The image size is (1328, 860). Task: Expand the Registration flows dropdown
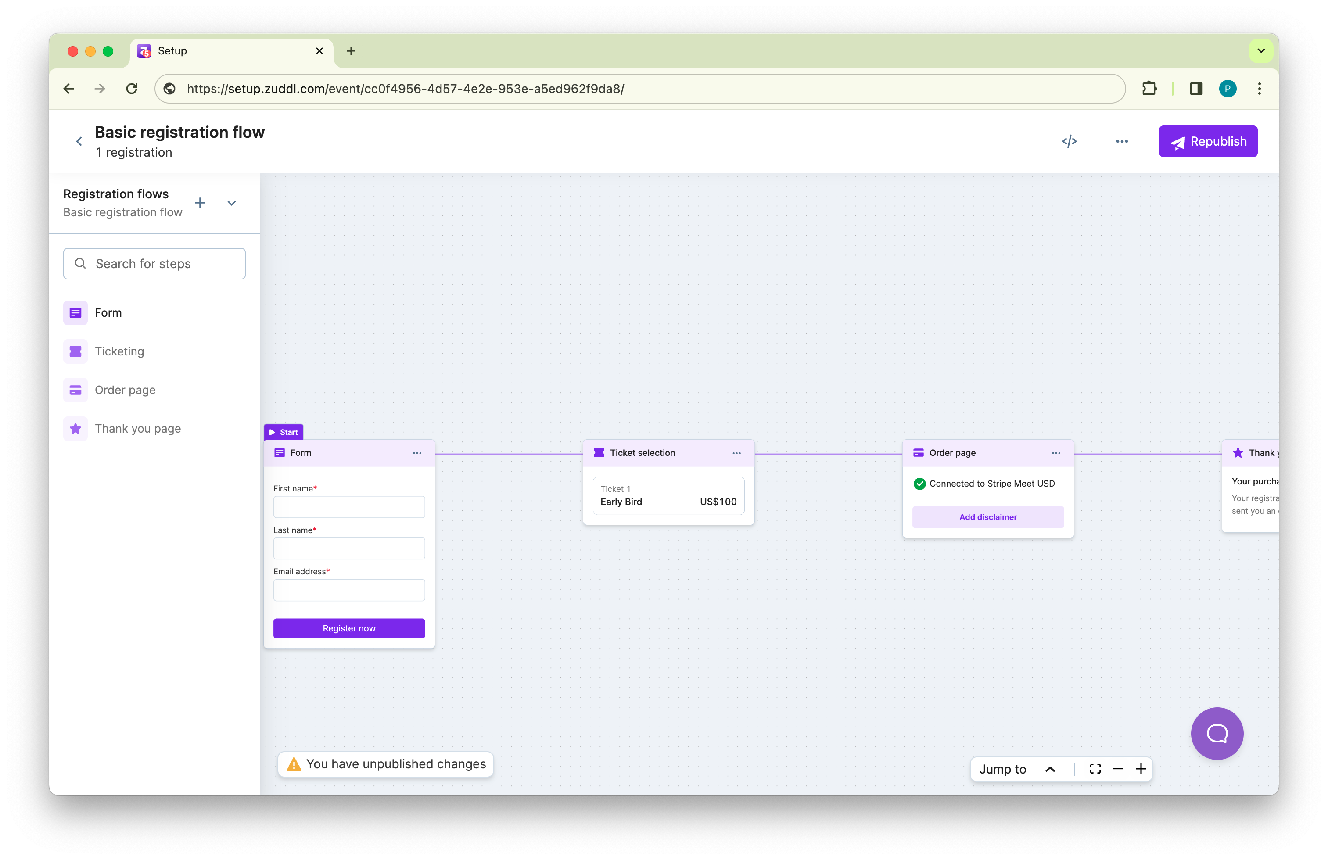[x=232, y=203]
